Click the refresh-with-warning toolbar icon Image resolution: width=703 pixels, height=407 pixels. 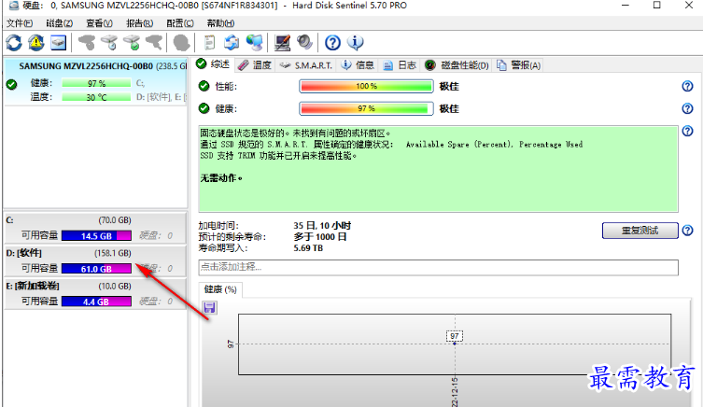(x=36, y=43)
